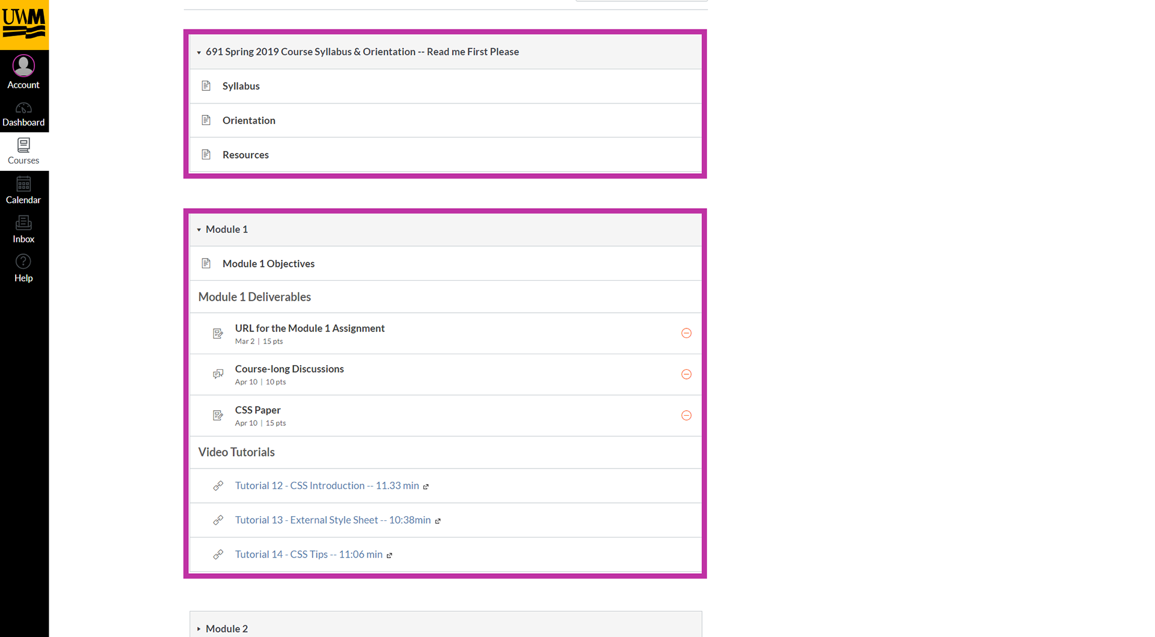This screenshot has width=1155, height=637.
Task: Click the Module 1 Deliverables subheader
Action: point(254,297)
